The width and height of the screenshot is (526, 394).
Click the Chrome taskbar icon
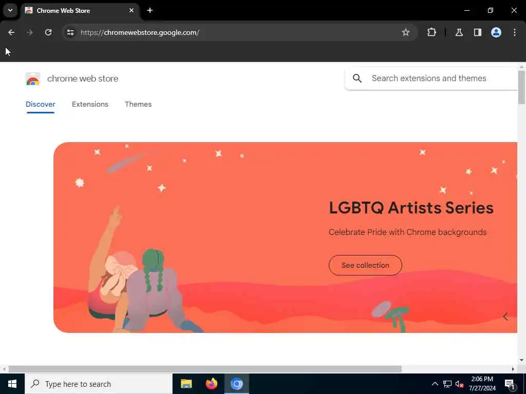[x=236, y=384]
